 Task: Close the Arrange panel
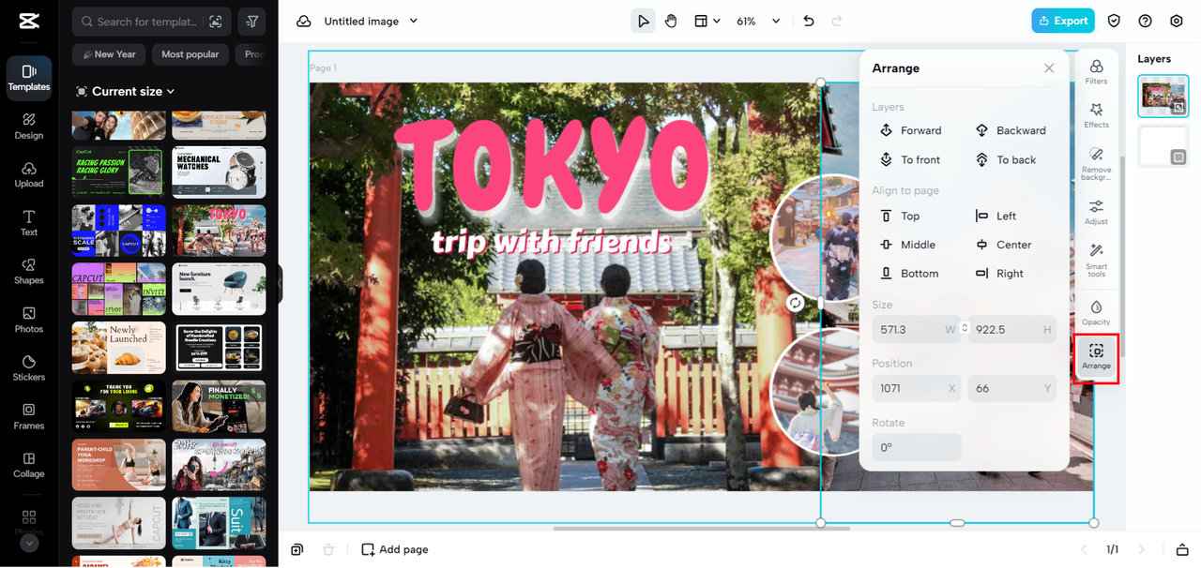click(x=1049, y=68)
